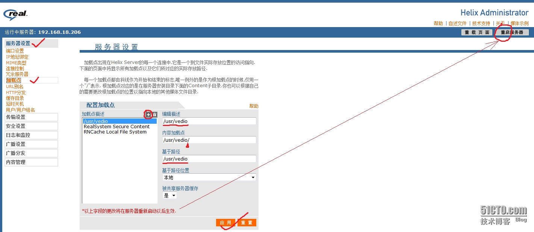
Task: Click the 基于路径 input field
Action: click(x=209, y=159)
